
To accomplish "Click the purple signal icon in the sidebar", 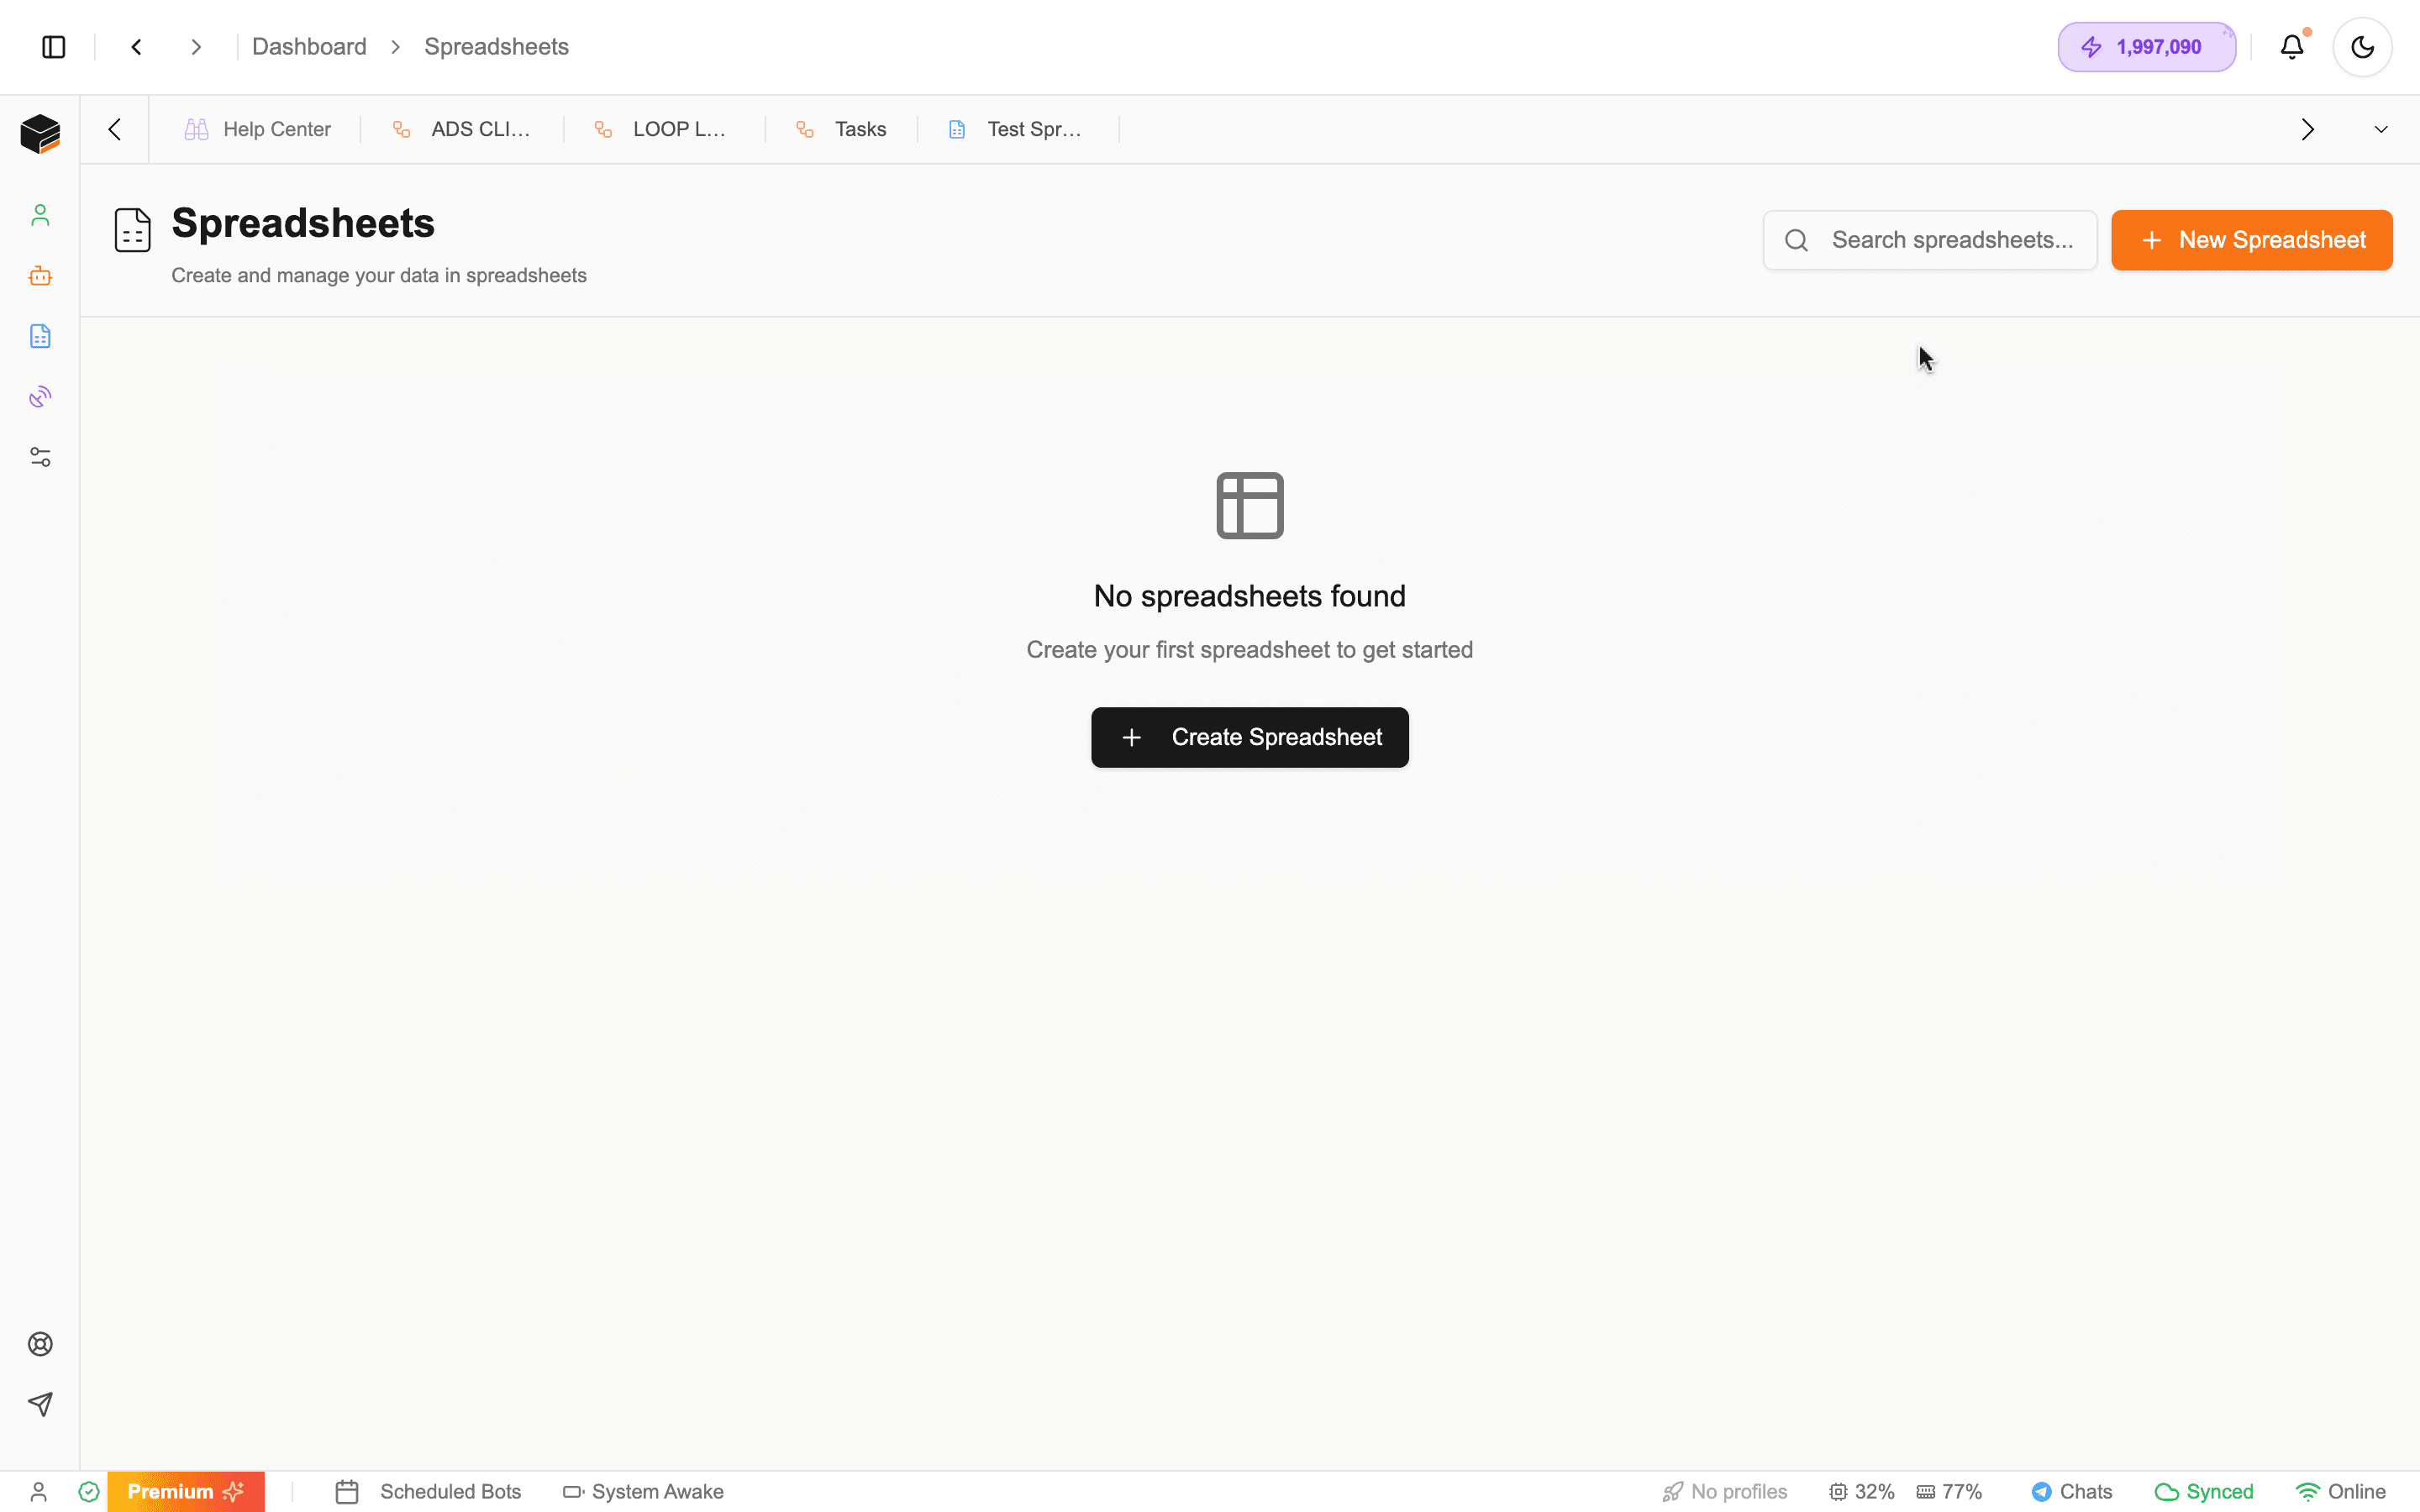I will pos(40,396).
